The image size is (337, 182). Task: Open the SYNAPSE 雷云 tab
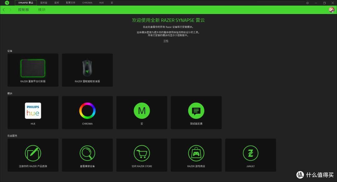click(x=26, y=3)
